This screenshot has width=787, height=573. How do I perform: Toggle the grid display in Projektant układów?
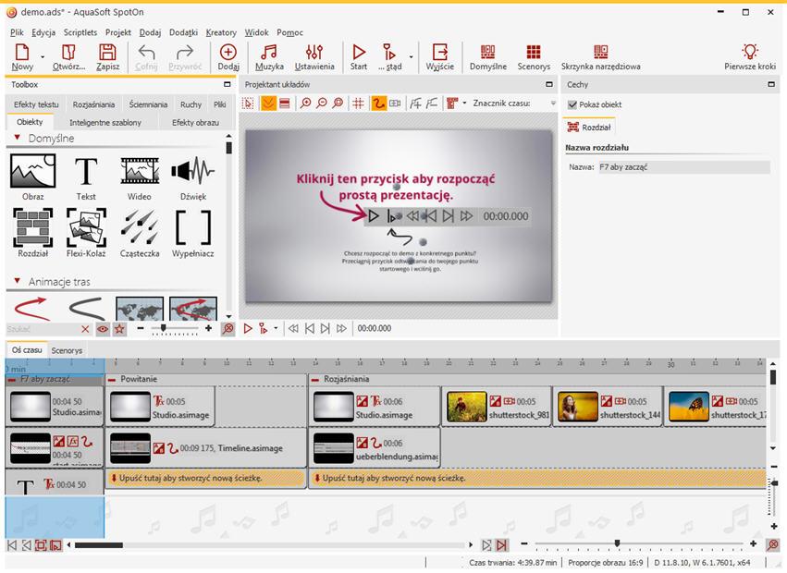(x=358, y=104)
